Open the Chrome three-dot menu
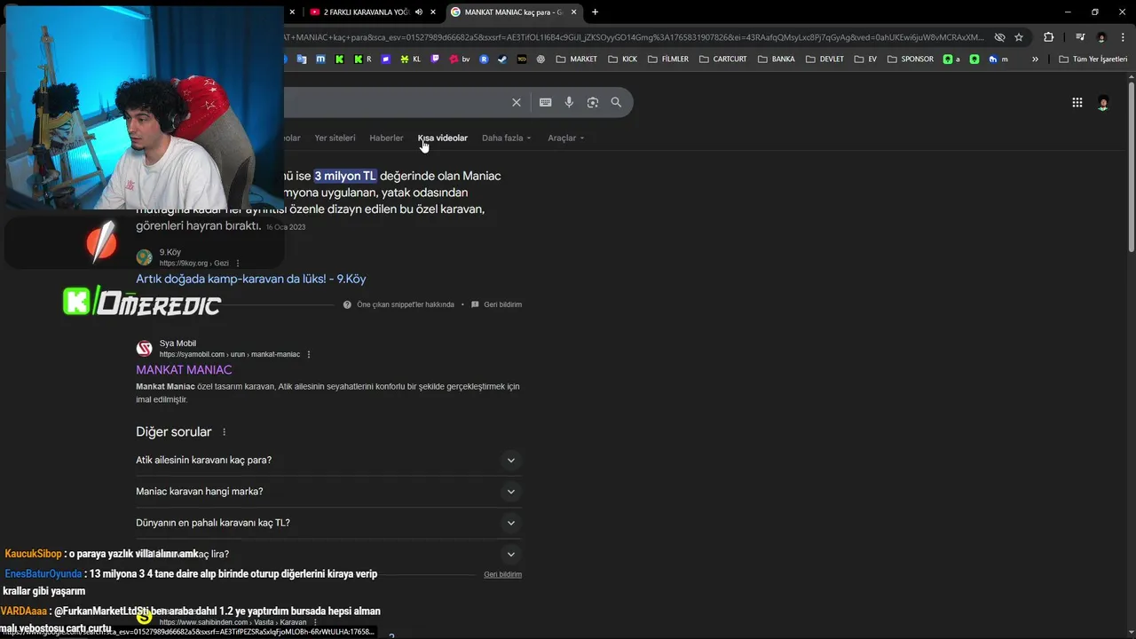1136x639 pixels. click(1122, 37)
